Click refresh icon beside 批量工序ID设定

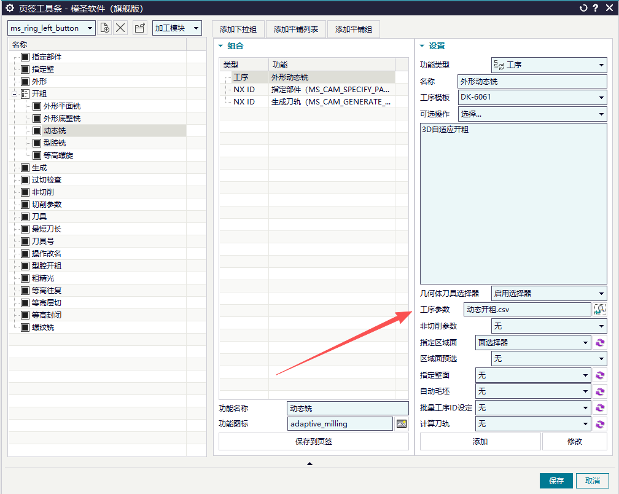click(x=599, y=408)
